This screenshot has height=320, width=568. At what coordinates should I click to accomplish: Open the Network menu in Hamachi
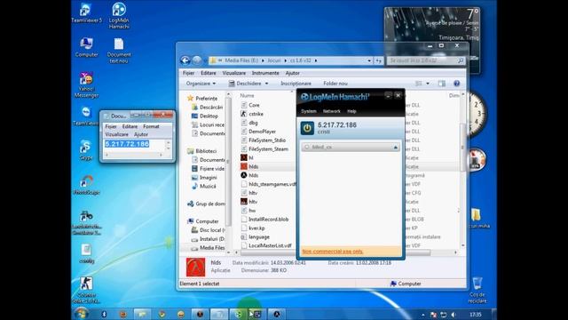click(x=331, y=111)
